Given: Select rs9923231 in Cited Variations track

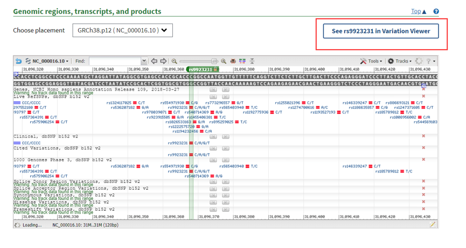Looking at the screenshot, I should click(x=189, y=155).
